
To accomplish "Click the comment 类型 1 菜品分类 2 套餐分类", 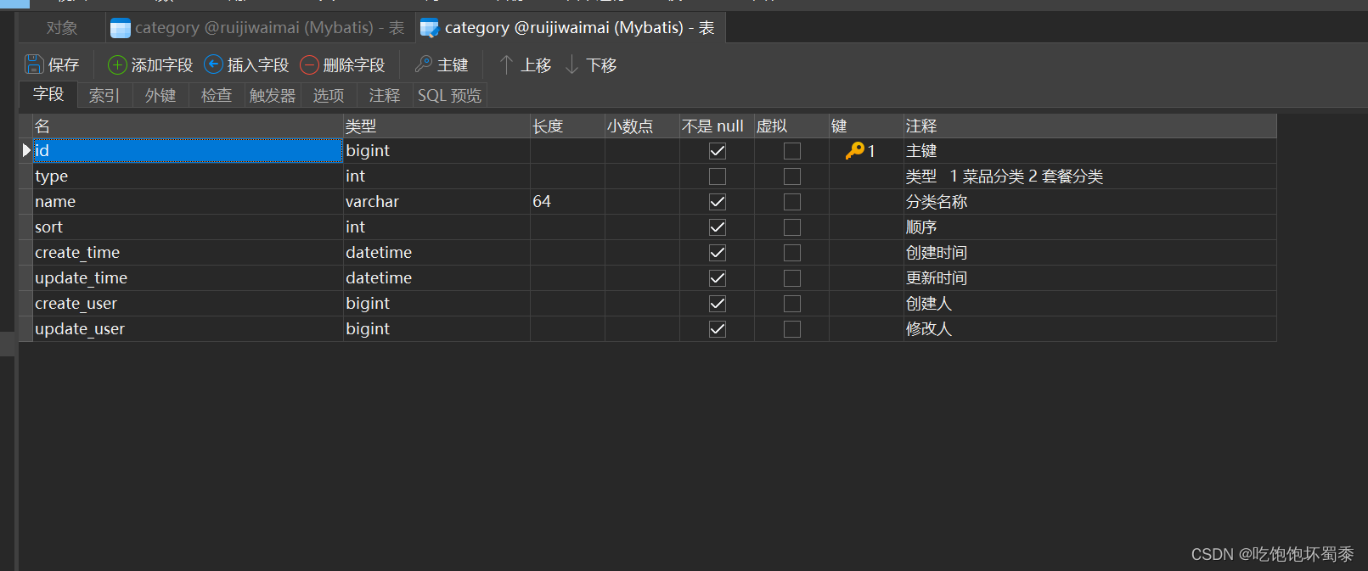I will coord(1090,176).
